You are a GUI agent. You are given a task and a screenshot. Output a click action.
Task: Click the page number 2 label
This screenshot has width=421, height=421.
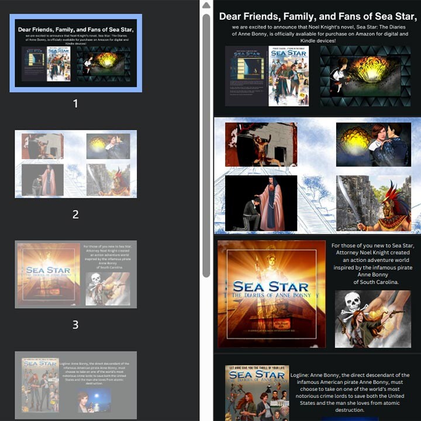[x=75, y=214]
